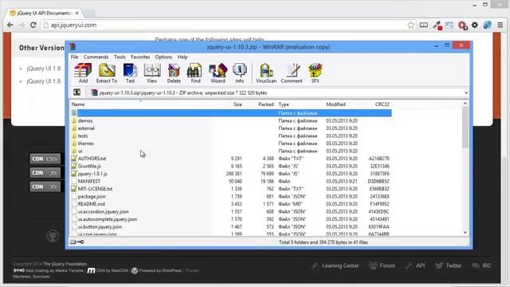The height and width of the screenshot is (287, 510).
Task: Open the Favorites menu
Action: point(140,57)
